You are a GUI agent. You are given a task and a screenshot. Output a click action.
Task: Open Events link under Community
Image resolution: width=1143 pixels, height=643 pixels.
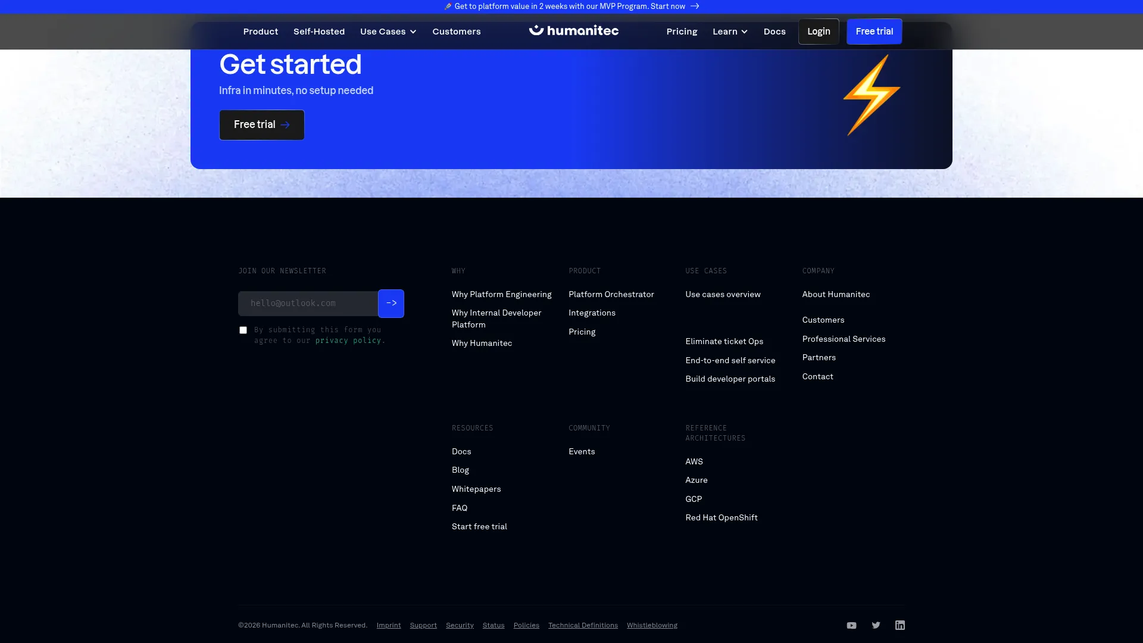pyautogui.click(x=582, y=452)
